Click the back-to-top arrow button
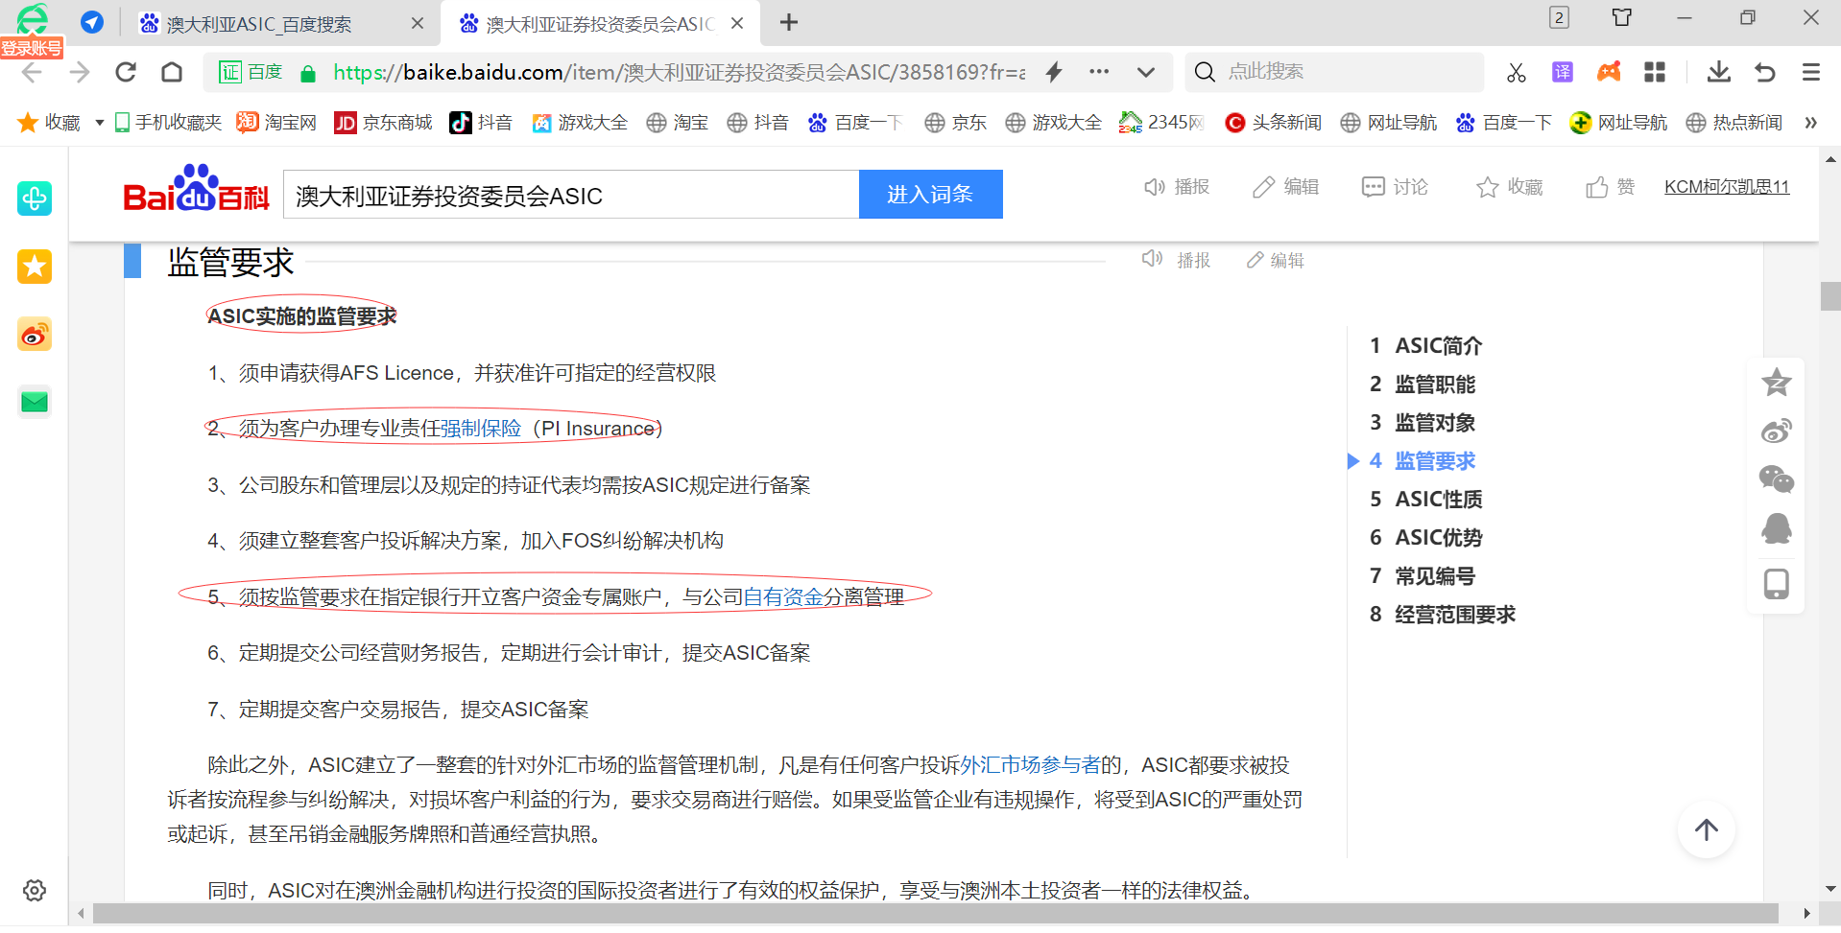The image size is (1841, 933). [1706, 830]
